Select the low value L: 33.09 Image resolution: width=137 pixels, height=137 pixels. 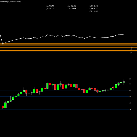72,9
